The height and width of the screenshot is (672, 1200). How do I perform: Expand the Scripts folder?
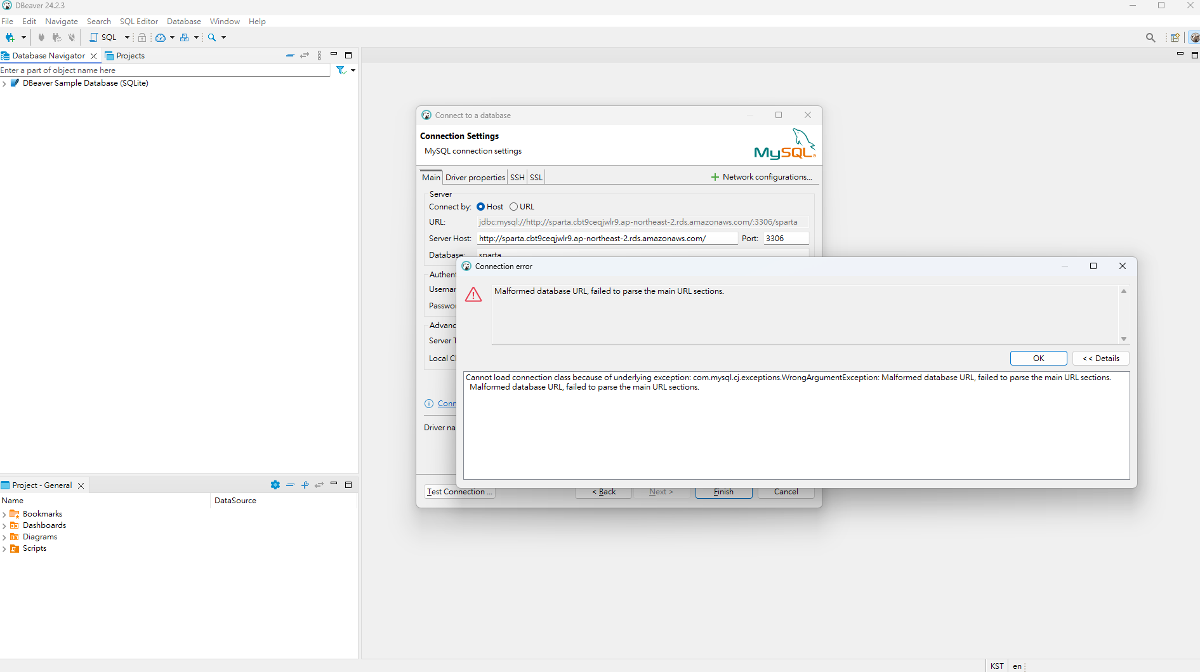coord(4,549)
